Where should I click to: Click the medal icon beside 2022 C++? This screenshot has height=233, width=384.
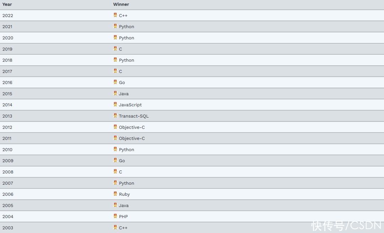115,15
